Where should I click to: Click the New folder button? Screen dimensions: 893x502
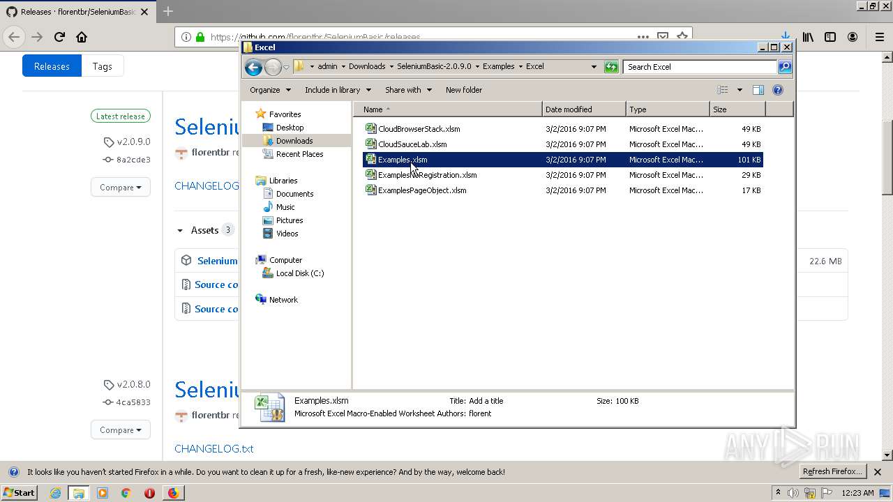pos(464,90)
